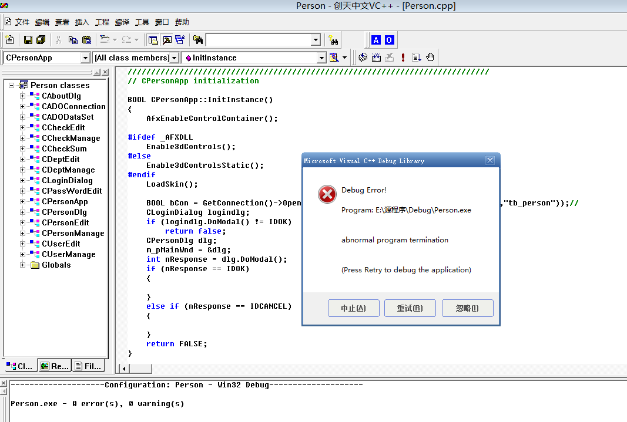Click the Undo icon
The width and height of the screenshot is (627, 422).
click(105, 39)
